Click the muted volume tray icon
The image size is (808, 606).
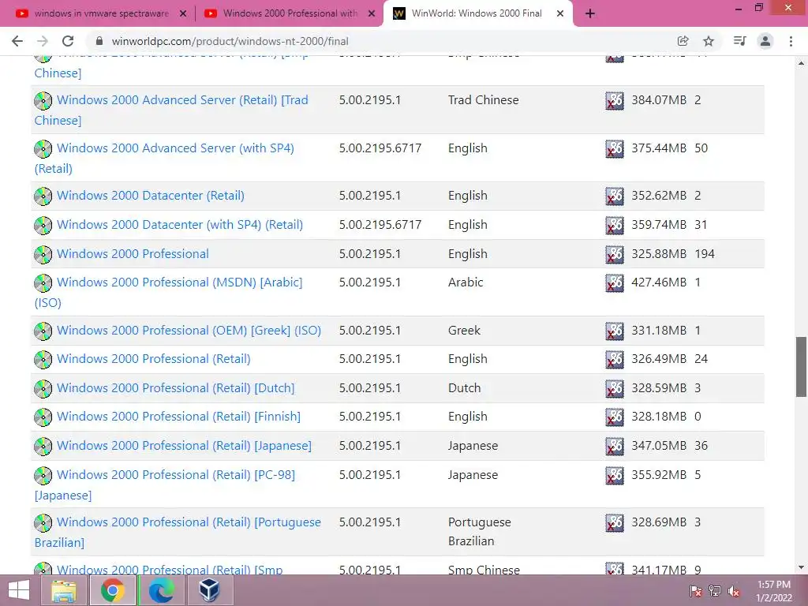pyautogui.click(x=734, y=590)
